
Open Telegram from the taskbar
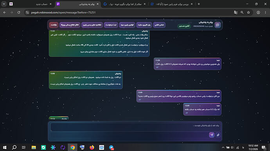(x=112, y=147)
